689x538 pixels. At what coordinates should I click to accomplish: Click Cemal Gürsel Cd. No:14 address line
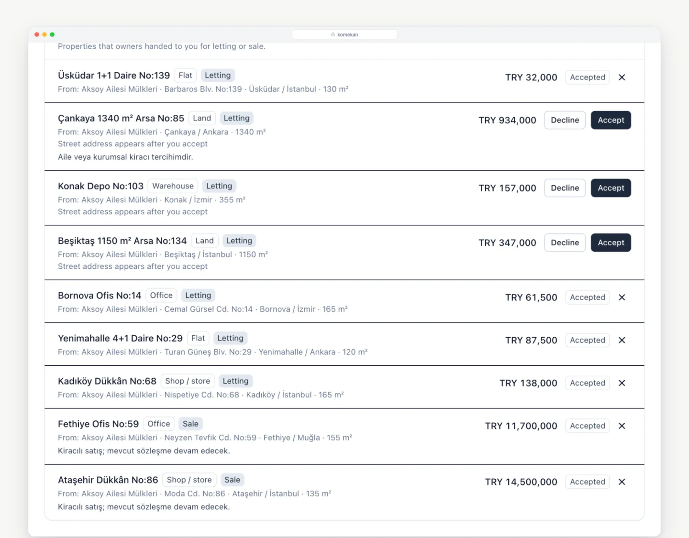202,309
